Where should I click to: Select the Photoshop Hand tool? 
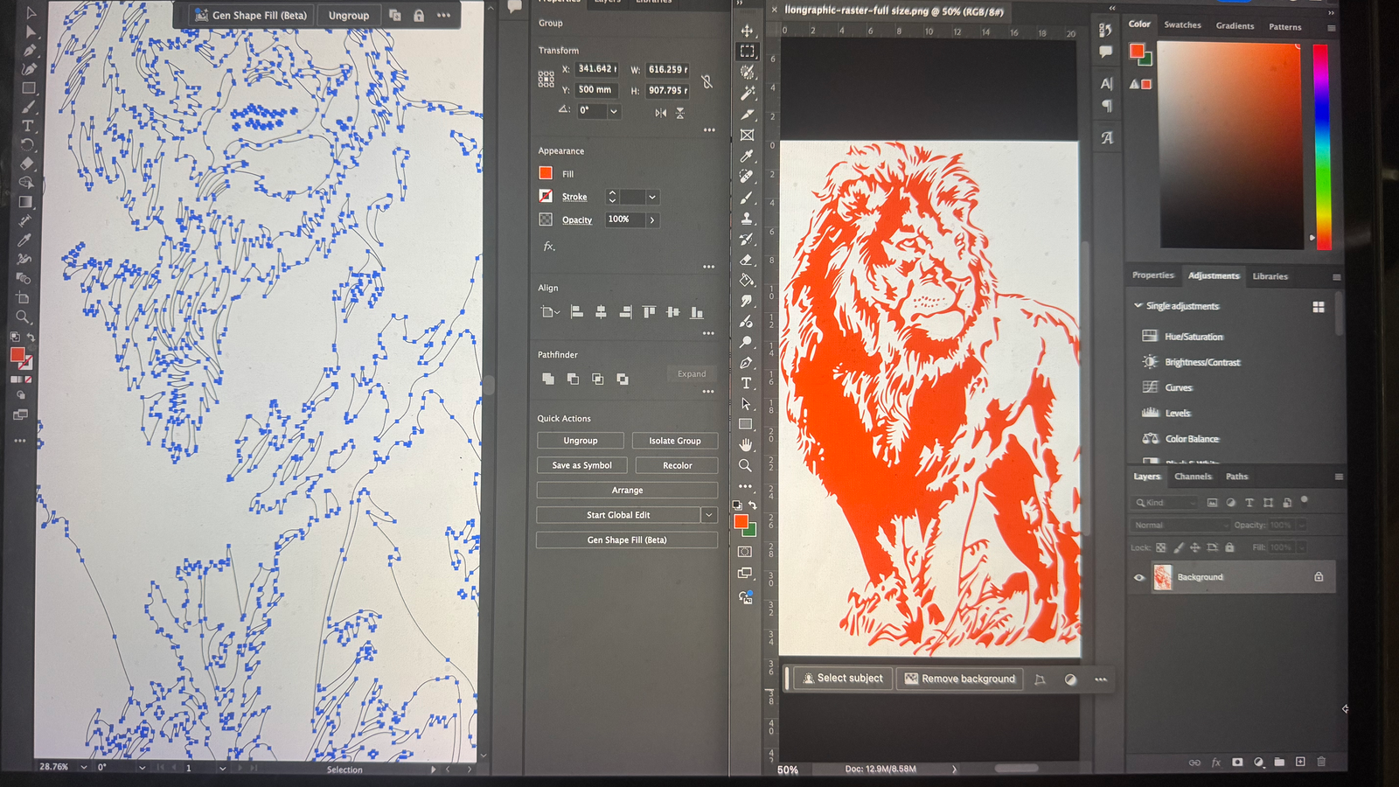(746, 444)
